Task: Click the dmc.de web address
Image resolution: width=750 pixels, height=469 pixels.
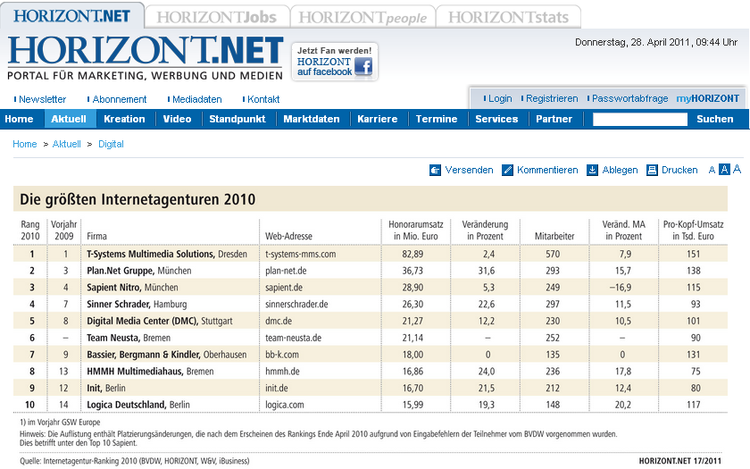Action: point(279,321)
